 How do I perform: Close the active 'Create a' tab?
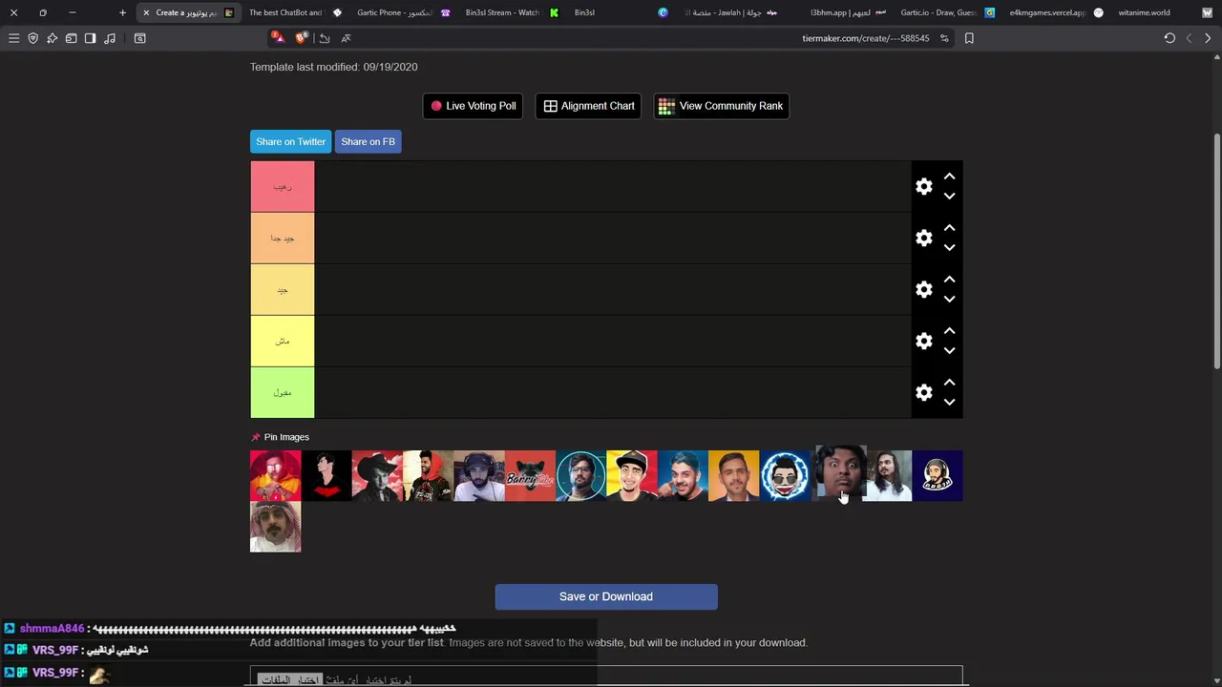click(146, 12)
